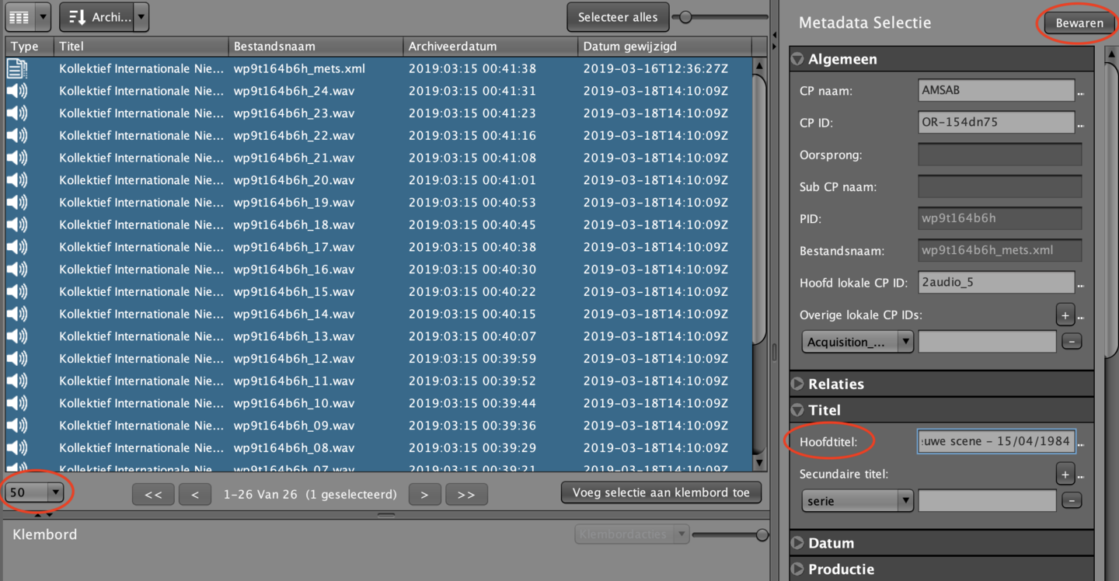The width and height of the screenshot is (1119, 581).
Task: Click audio icon of wp9t164b6h_22.wav
Action: point(17,135)
